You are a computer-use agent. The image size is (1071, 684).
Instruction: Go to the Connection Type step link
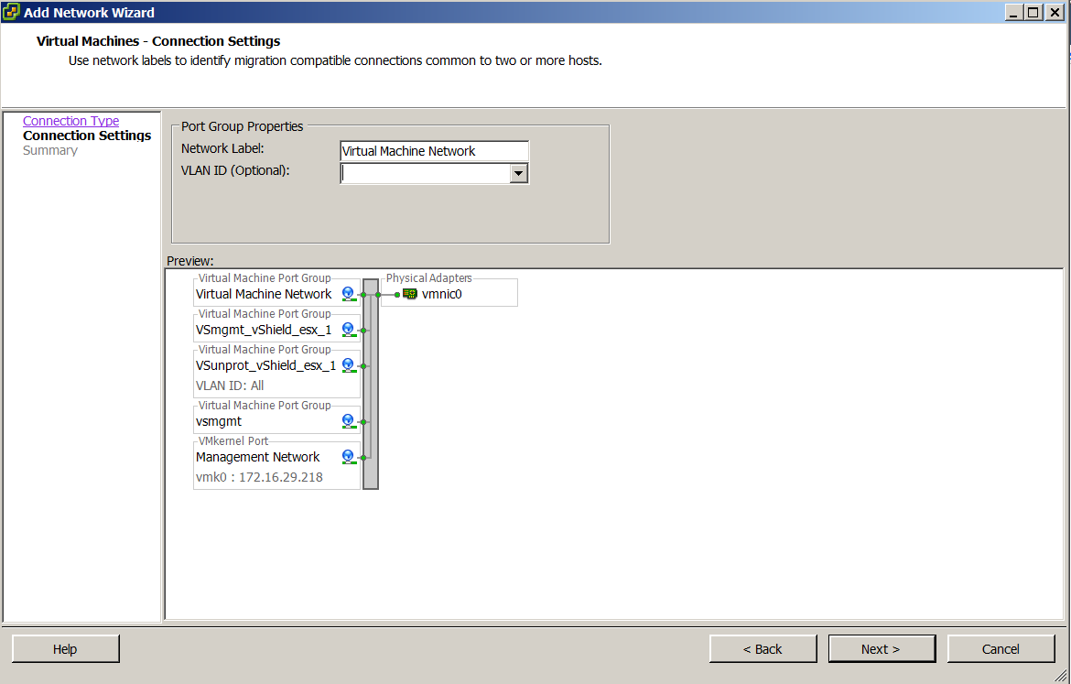coord(70,121)
